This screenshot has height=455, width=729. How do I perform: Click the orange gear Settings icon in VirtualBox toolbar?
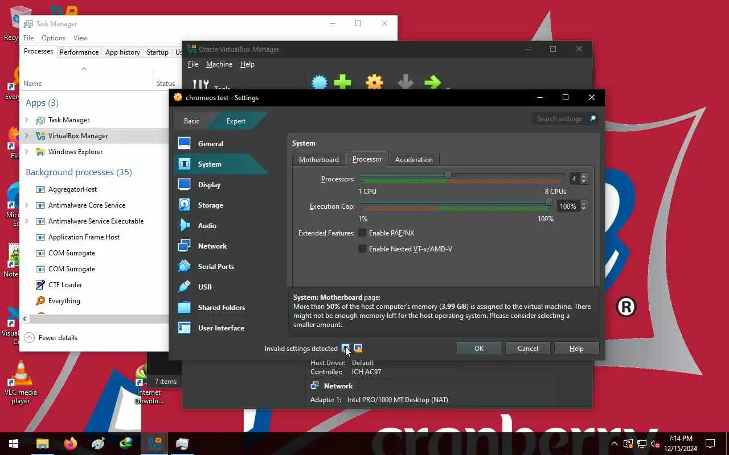tap(374, 83)
